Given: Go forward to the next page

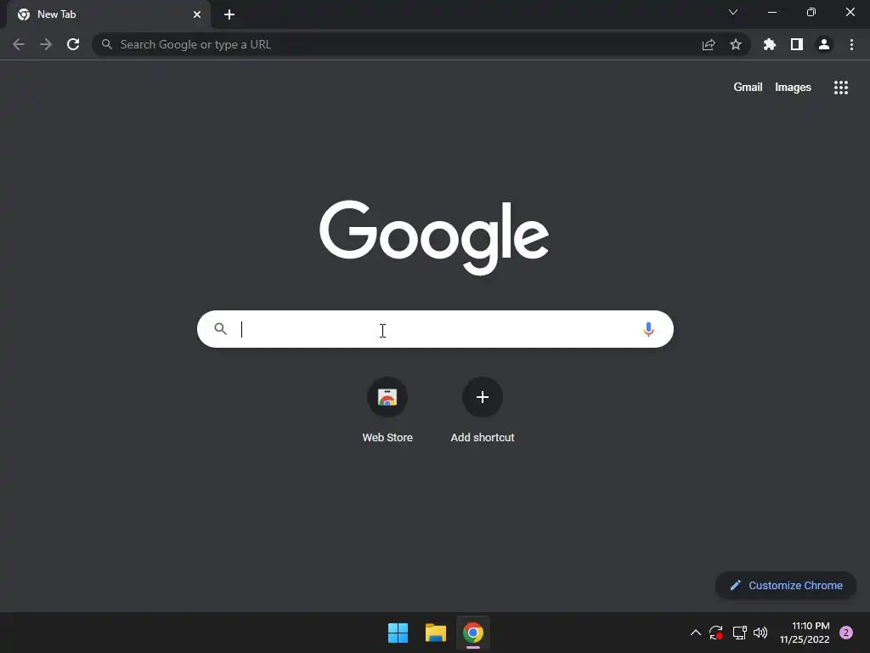Looking at the screenshot, I should tap(46, 44).
